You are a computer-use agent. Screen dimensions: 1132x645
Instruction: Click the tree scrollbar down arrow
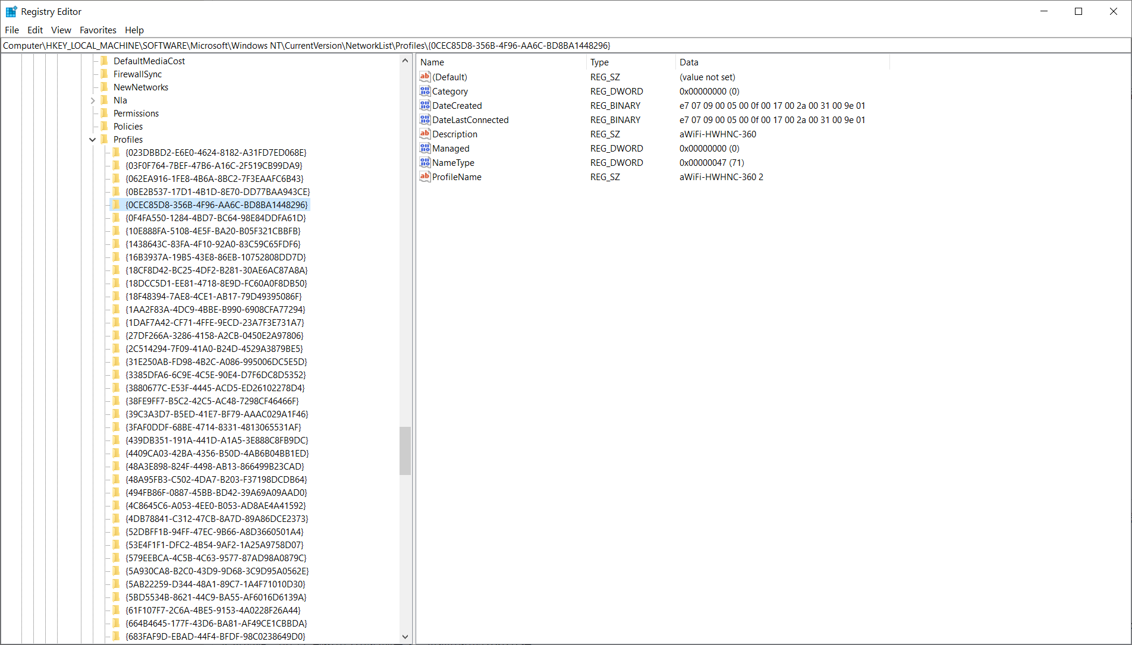[x=405, y=637]
